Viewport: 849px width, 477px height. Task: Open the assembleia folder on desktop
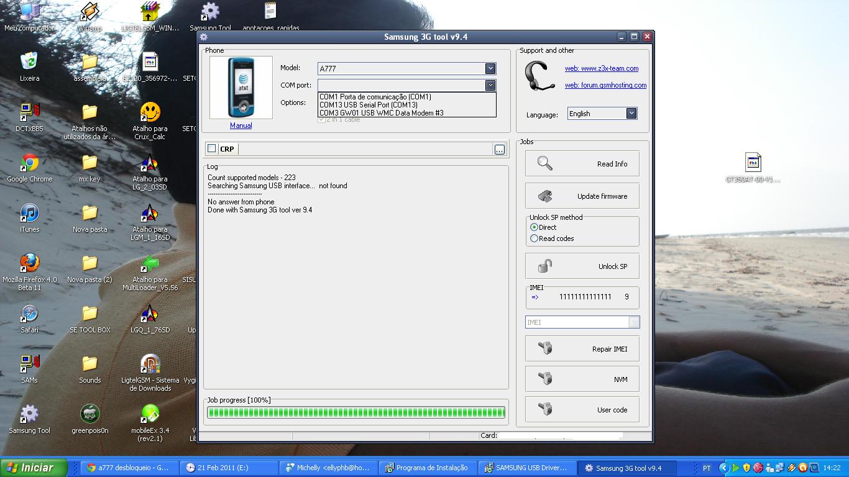pos(89,67)
